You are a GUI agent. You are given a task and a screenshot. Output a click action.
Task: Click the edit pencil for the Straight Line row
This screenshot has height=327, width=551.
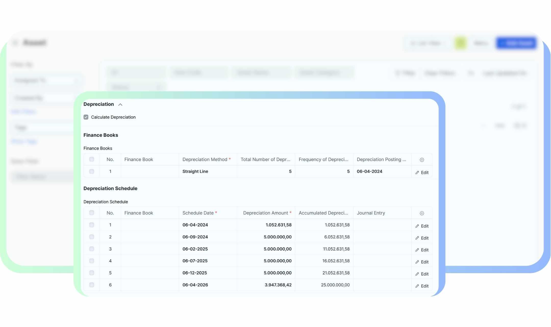tap(417, 173)
